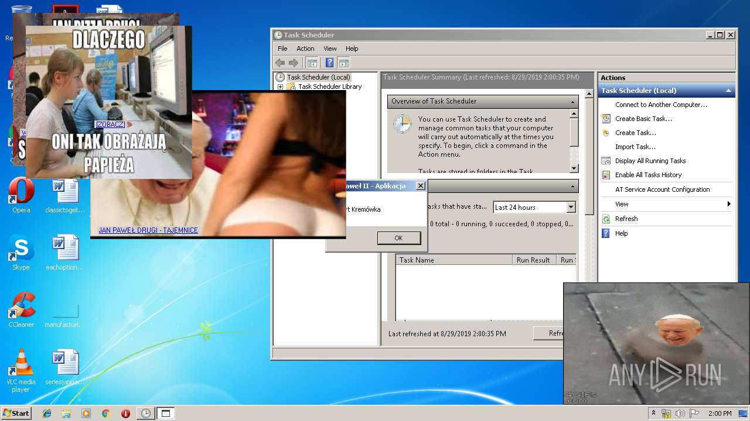750x421 pixels.
Task: Click Task Name column header
Action: pyautogui.click(x=454, y=260)
